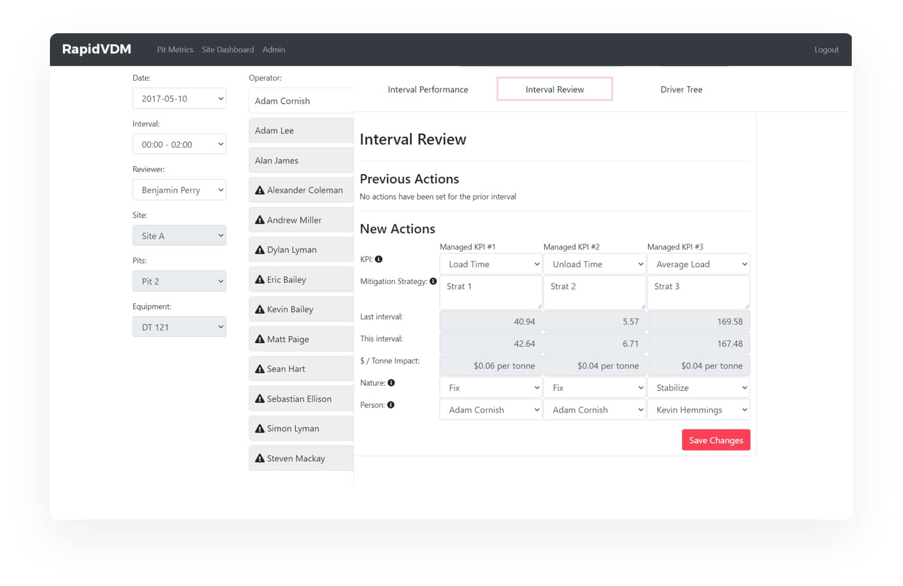Click the Save Changes button
Image resolution: width=903 pixels, height=586 pixels.
tap(716, 440)
